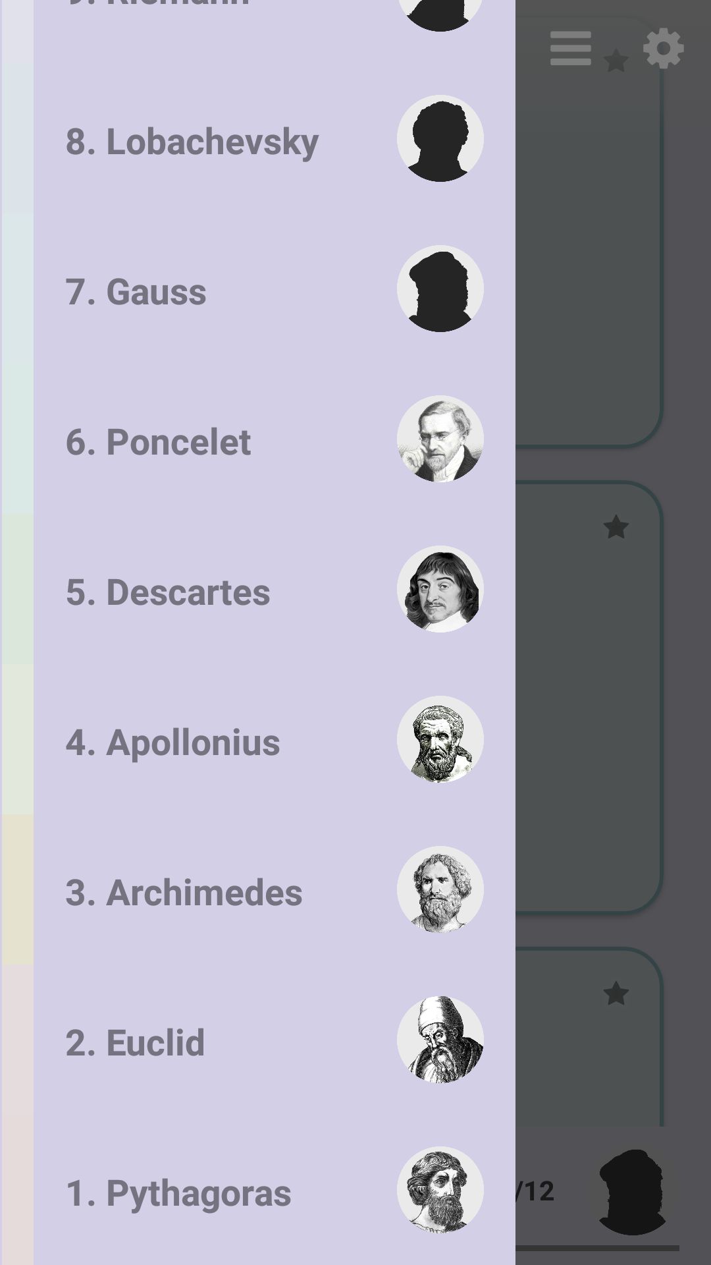This screenshot has width=711, height=1265.
Task: Tap Apollonius's bust portrait
Action: point(440,739)
